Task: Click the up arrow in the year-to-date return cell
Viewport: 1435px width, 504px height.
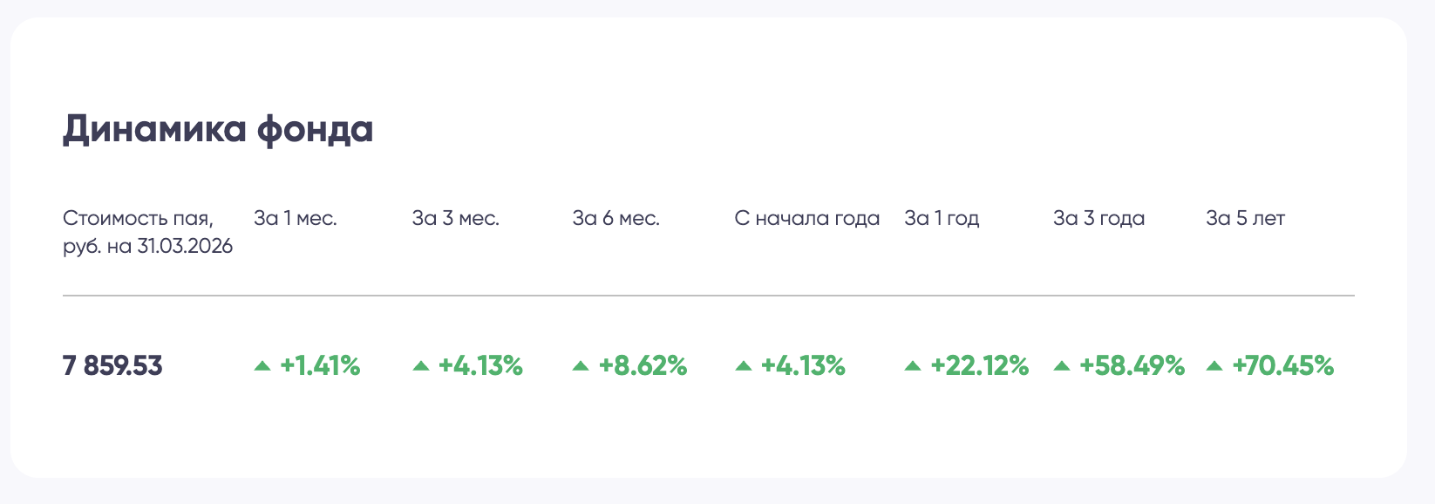Action: (744, 366)
